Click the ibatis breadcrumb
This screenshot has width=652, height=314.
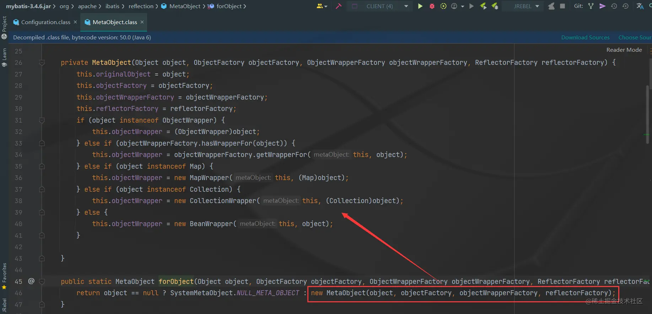[x=112, y=6]
